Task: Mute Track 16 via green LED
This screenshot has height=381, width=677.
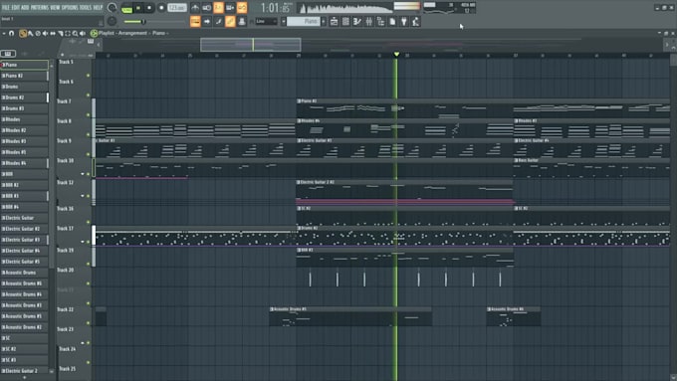Action: (x=88, y=222)
